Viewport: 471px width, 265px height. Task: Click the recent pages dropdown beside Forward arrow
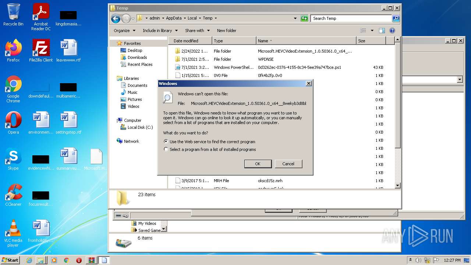133,18
